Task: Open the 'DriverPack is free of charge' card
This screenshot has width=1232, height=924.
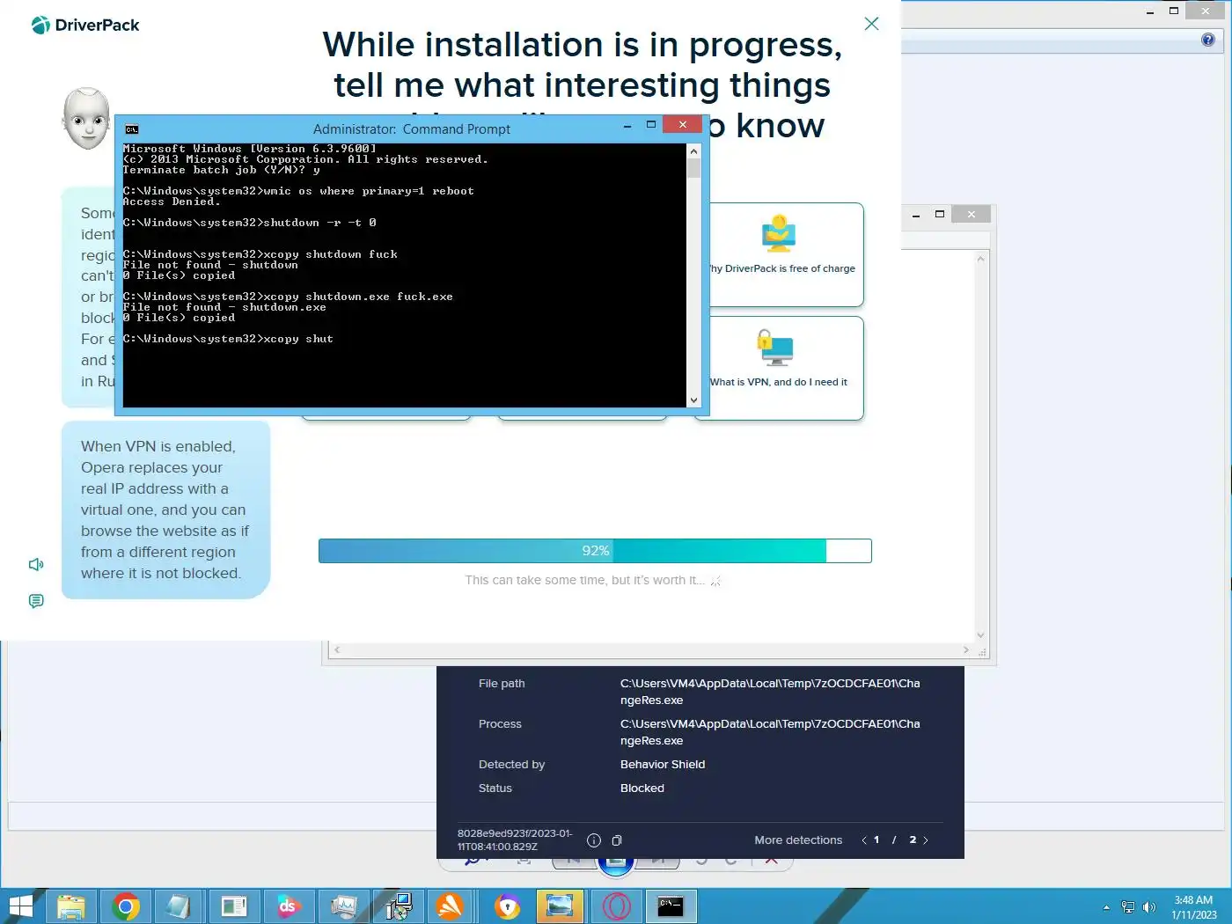Action: point(787,255)
